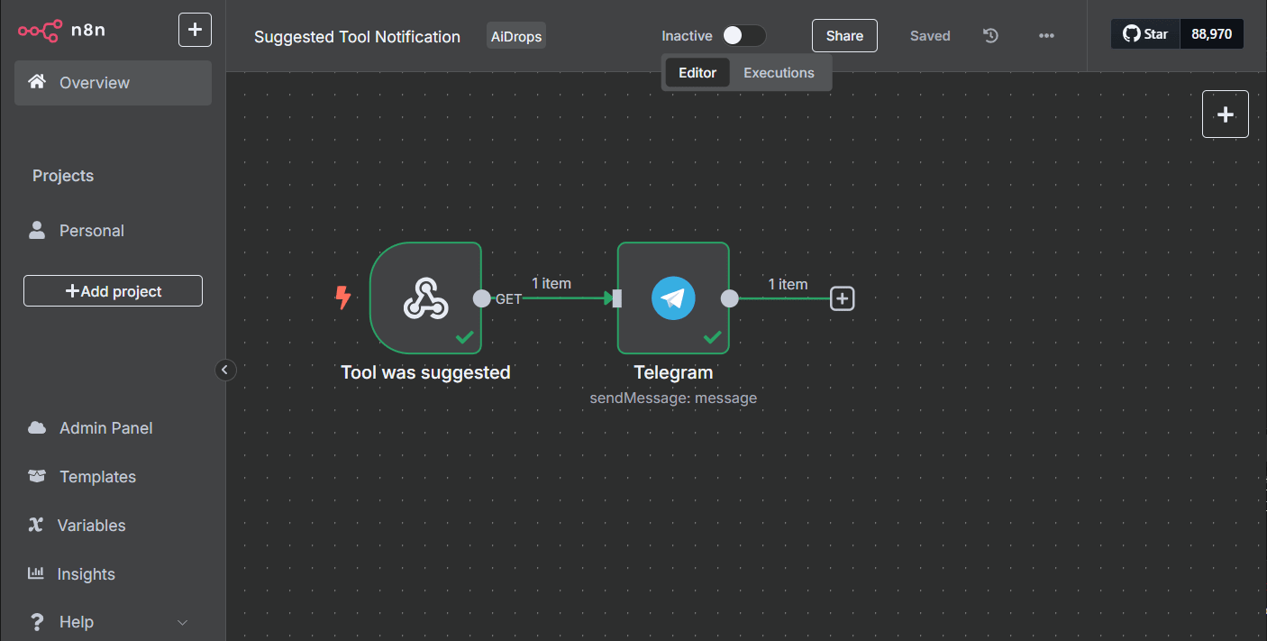The height and width of the screenshot is (641, 1267).
Task: Click the Overview home icon
Action: tap(37, 82)
